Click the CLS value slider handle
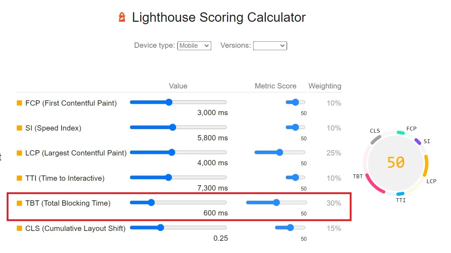The width and height of the screenshot is (451, 253). click(x=161, y=227)
